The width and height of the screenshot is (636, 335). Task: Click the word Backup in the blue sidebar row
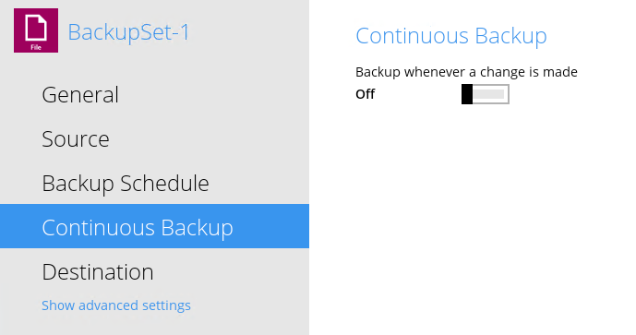(198, 228)
